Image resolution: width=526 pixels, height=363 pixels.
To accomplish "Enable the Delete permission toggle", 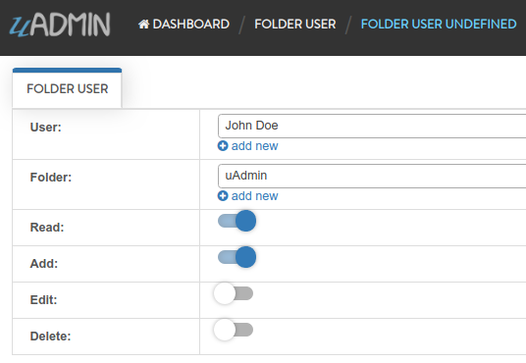I will 234,330.
